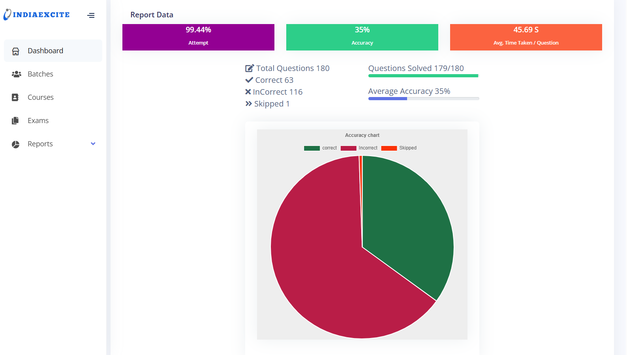Toggle the Incorrect series in chart legend
The height and width of the screenshot is (355, 627).
(359, 148)
